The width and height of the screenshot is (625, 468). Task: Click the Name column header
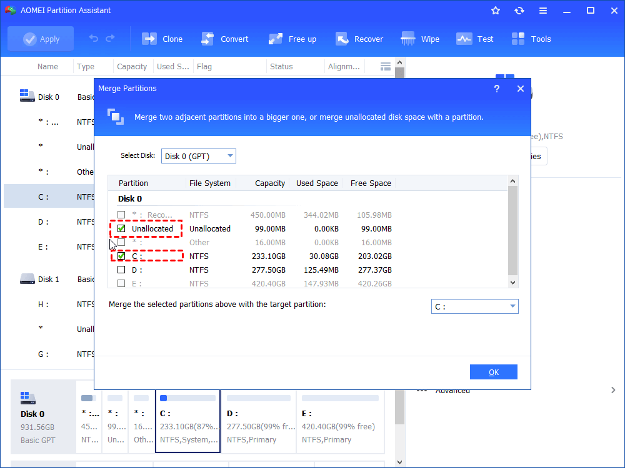click(x=48, y=67)
